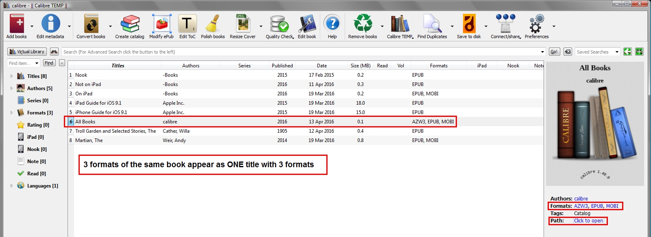The image size is (651, 237).
Task: Select Series [0] in tag browser
Action: [37, 100]
